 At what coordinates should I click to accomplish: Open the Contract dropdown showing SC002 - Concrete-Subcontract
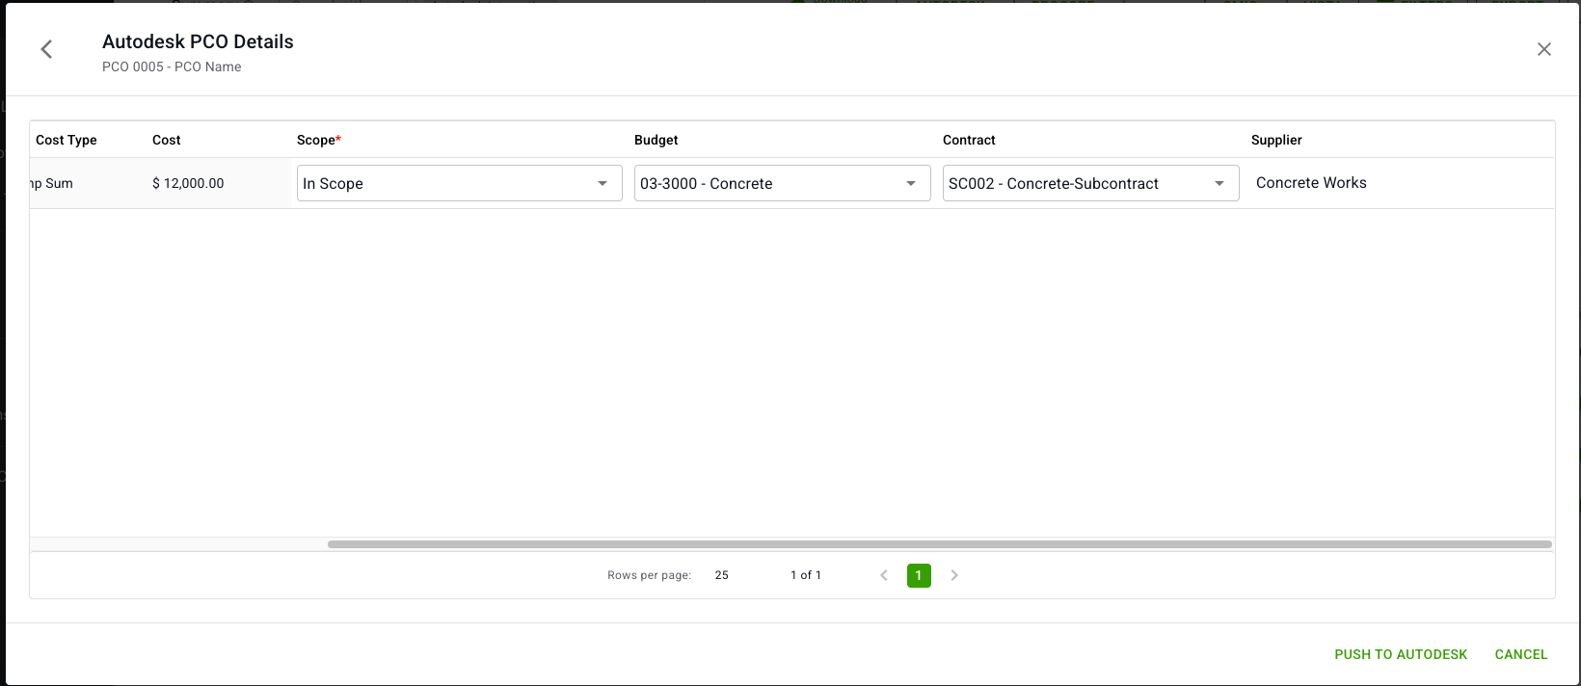tap(1090, 183)
